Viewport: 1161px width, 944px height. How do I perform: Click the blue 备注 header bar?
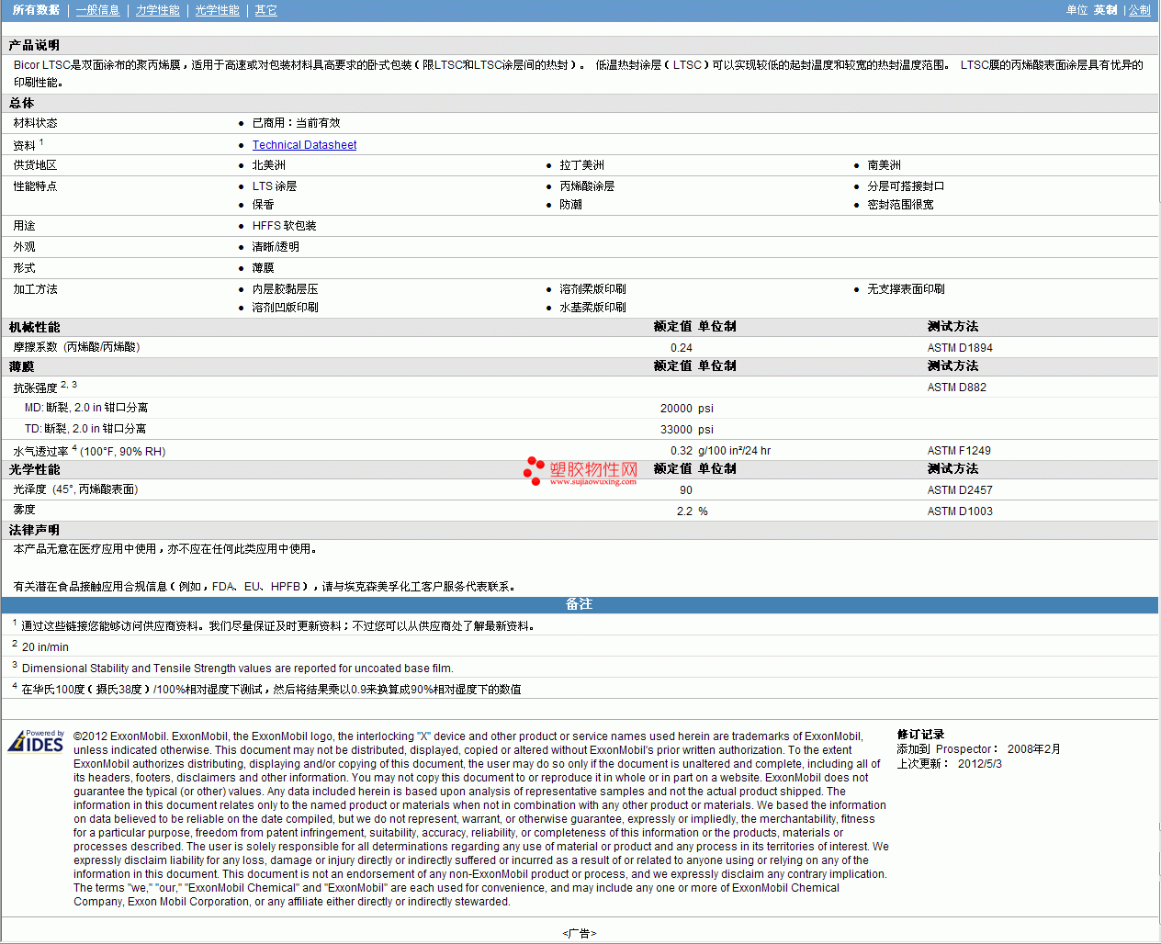[x=580, y=604]
